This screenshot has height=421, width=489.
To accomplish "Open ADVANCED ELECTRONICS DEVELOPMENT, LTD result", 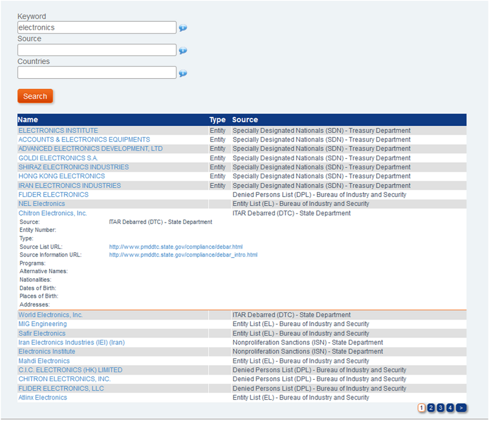I will pos(90,148).
